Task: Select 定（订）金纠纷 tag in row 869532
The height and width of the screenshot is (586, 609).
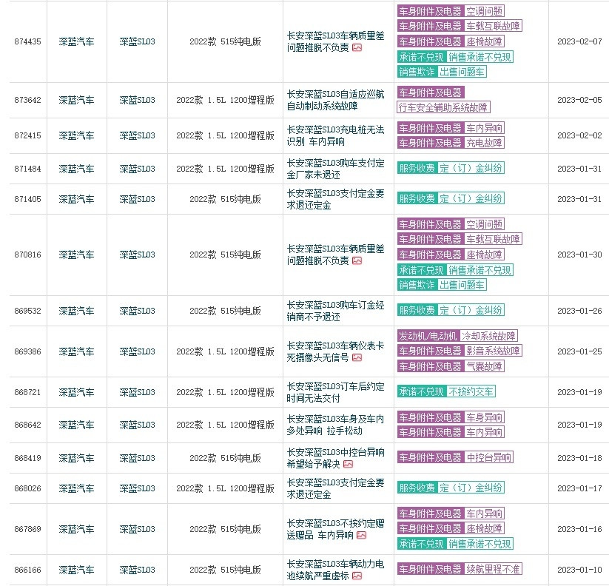Action: pyautogui.click(x=471, y=310)
